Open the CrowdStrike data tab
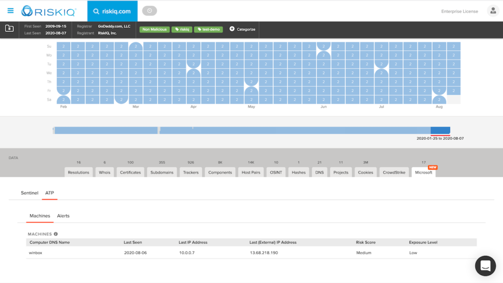503x283 pixels. tap(394, 172)
